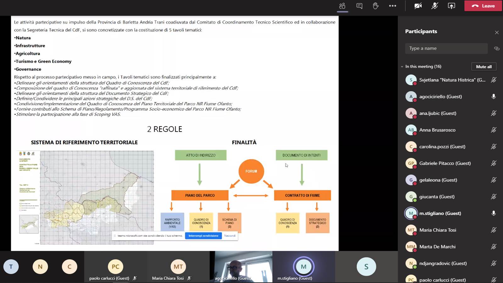Click the Nascondi link in sharing bar

(230, 236)
